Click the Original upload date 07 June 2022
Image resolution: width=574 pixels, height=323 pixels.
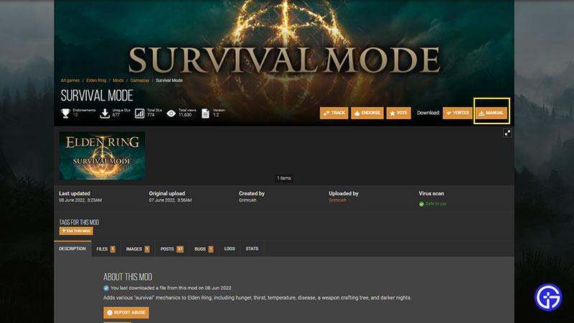point(170,200)
